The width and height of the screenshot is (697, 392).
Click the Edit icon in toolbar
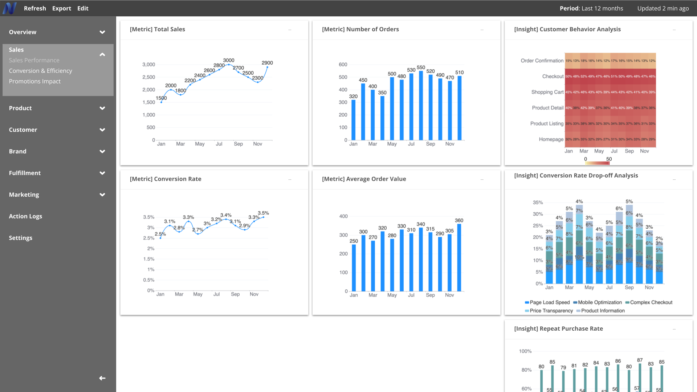(x=83, y=8)
